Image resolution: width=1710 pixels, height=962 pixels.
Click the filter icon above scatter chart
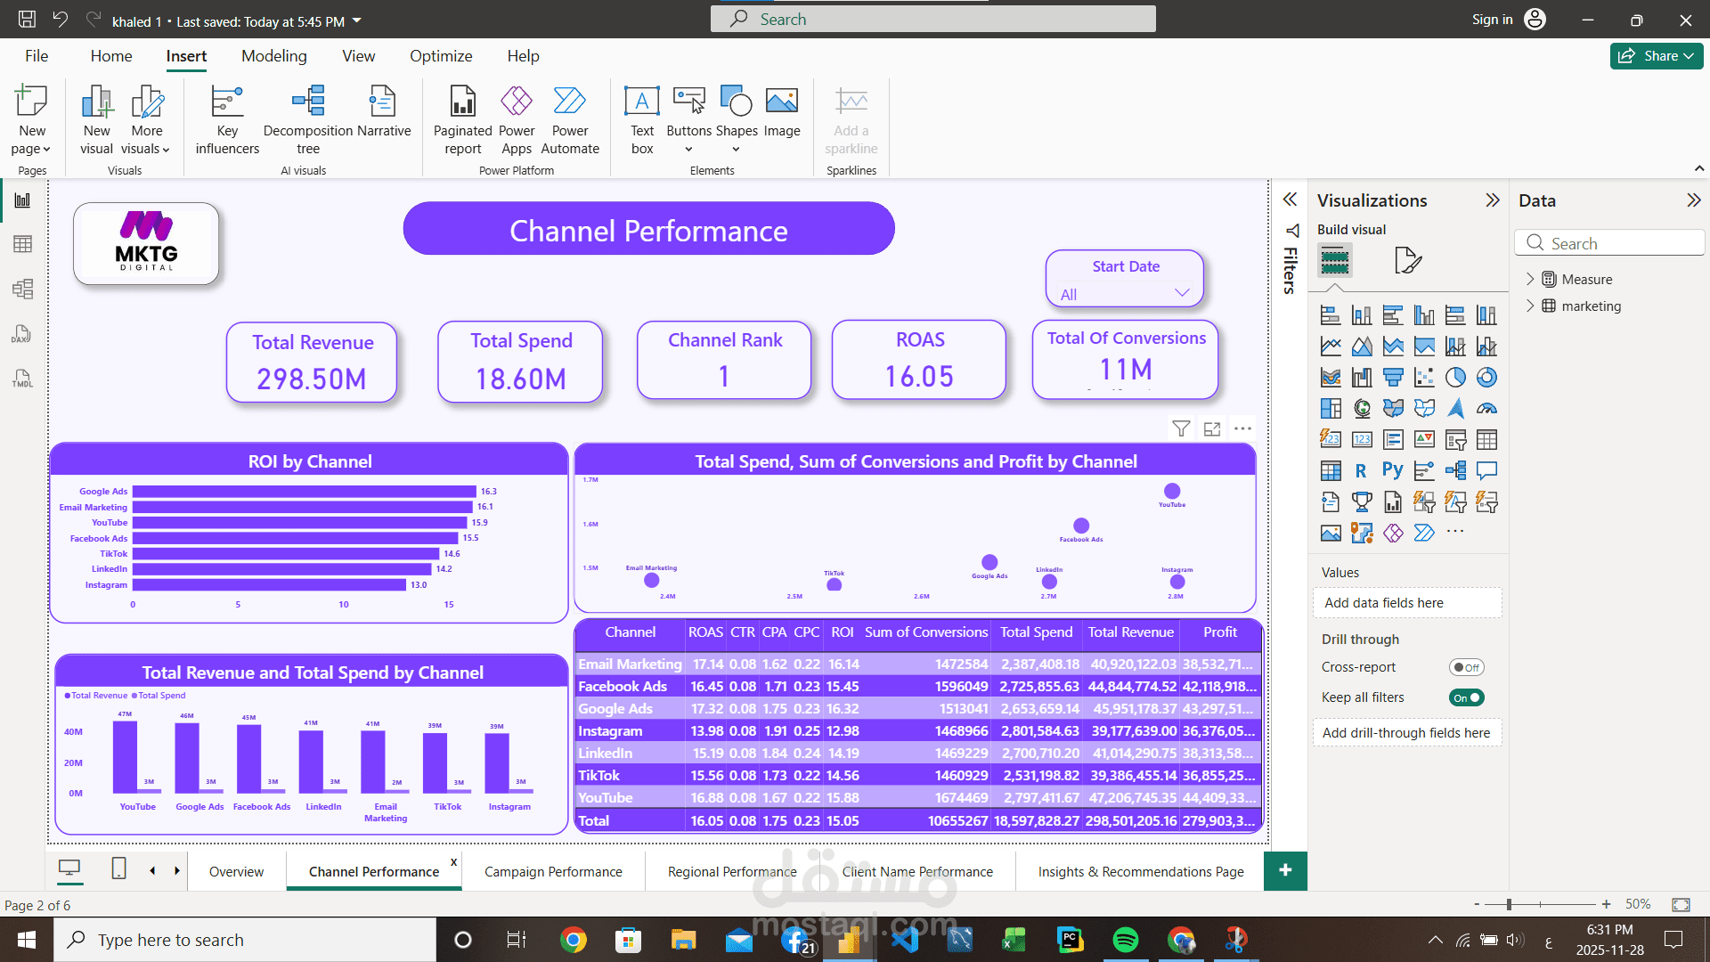click(x=1181, y=429)
